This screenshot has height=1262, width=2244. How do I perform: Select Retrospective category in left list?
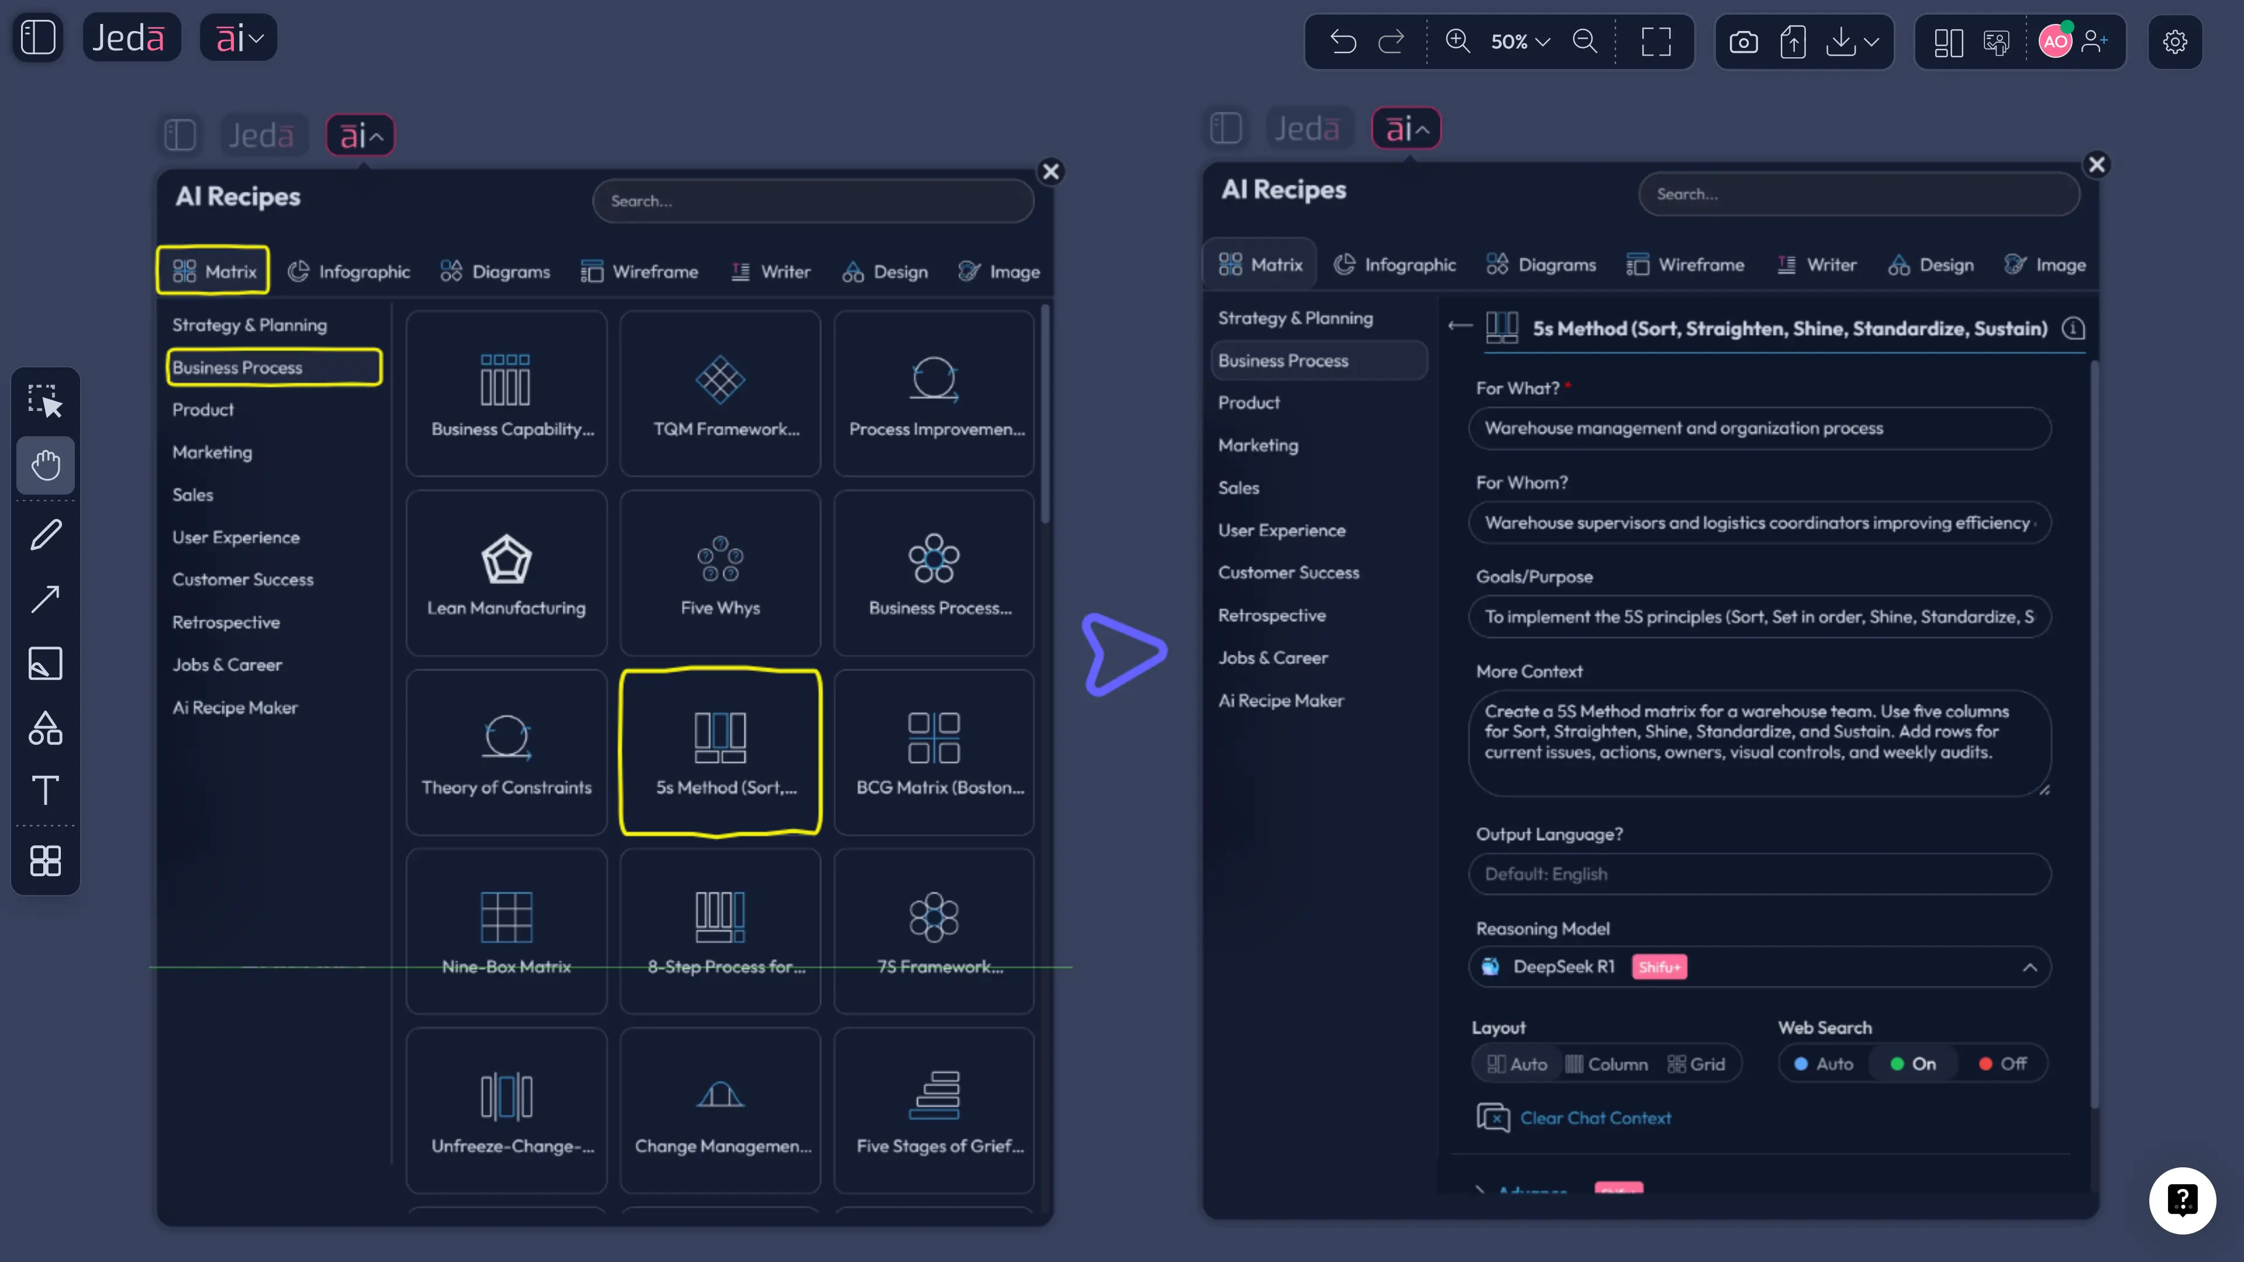pos(226,622)
